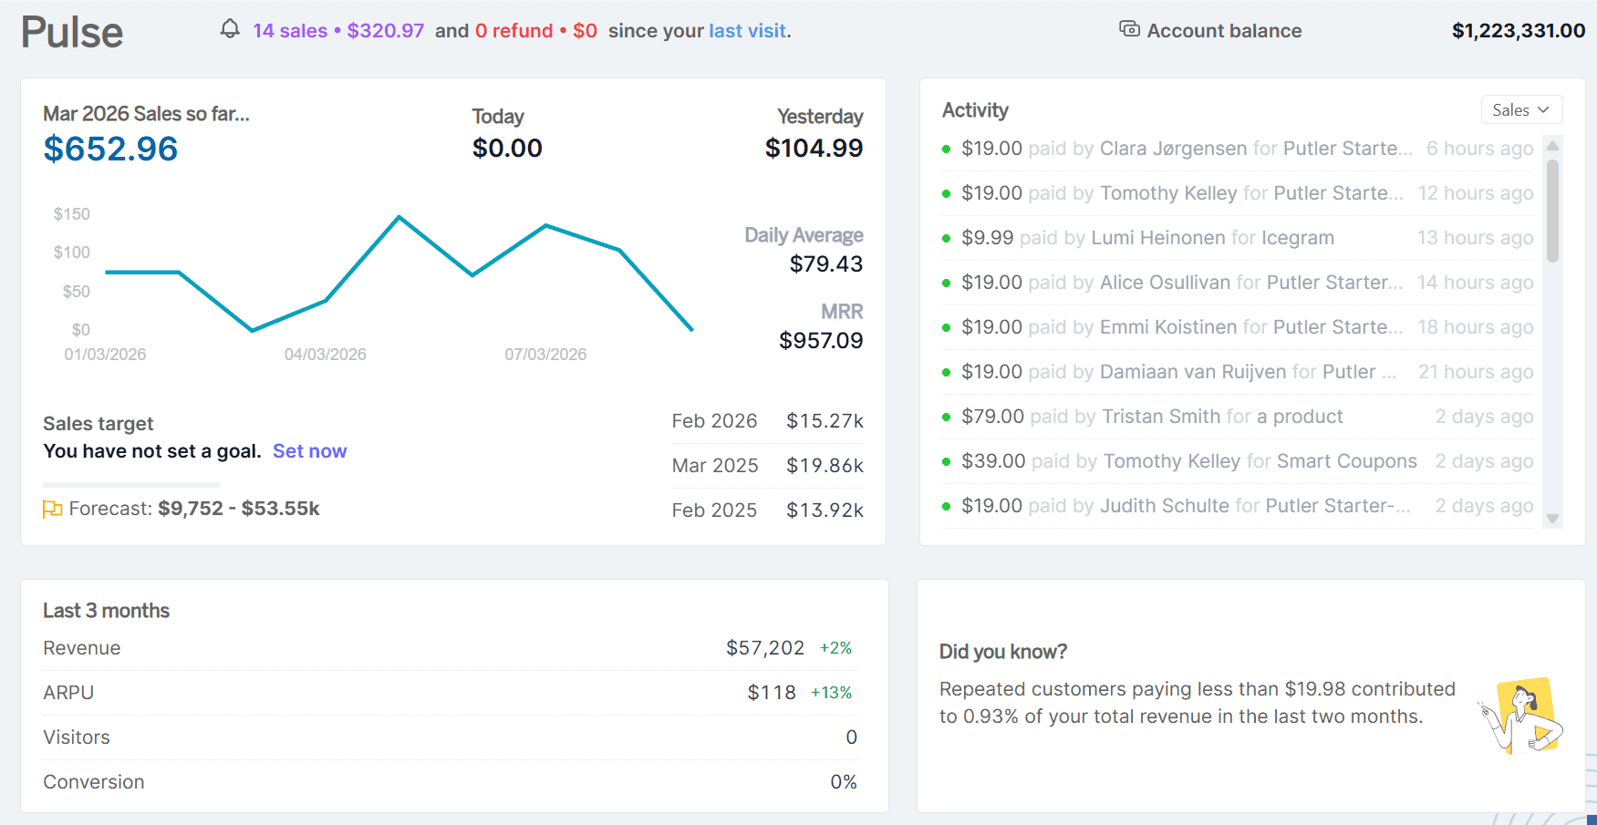Image resolution: width=1597 pixels, height=825 pixels.
Task: Click the green dot beside Clara Jørgensen's payment
Action: click(946, 148)
